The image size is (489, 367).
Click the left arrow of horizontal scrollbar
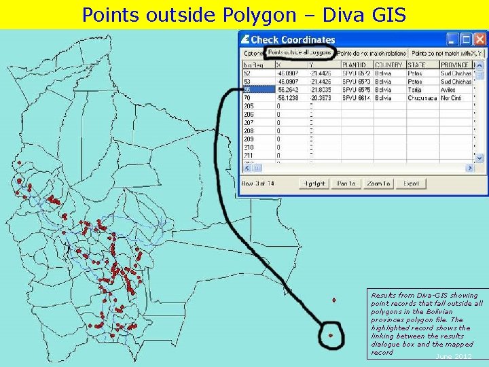(x=247, y=169)
